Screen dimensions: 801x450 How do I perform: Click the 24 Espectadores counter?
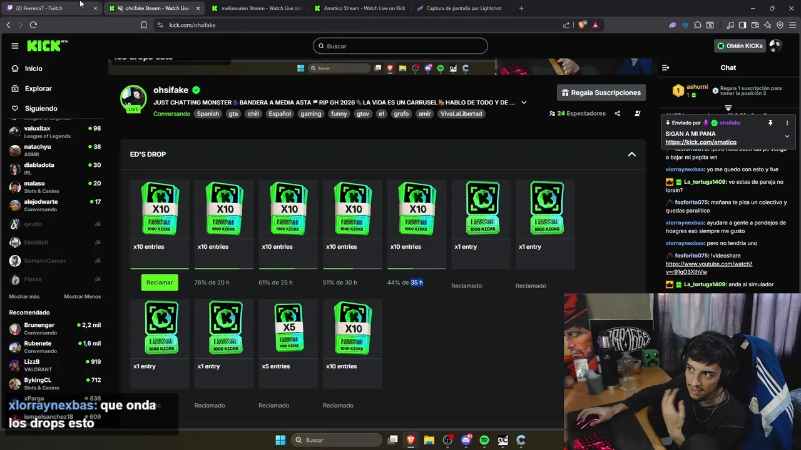[578, 114]
